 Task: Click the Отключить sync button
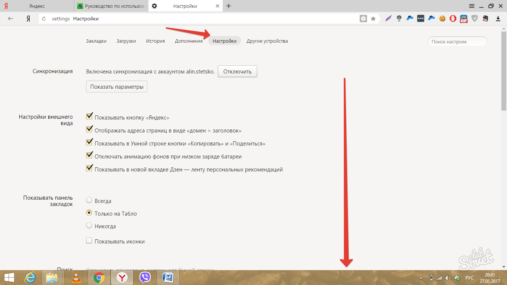[237, 72]
